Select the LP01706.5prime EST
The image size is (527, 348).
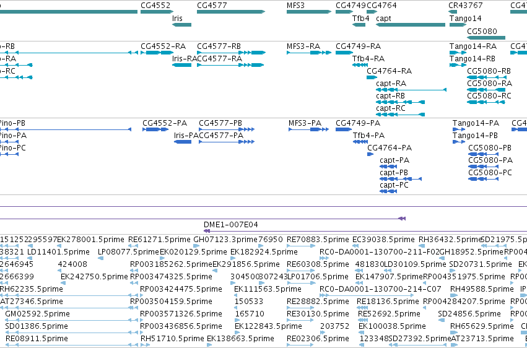[301, 283]
